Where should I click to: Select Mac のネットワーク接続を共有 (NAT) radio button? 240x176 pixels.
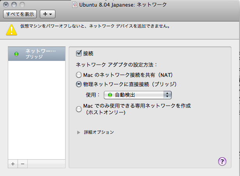tap(79, 75)
